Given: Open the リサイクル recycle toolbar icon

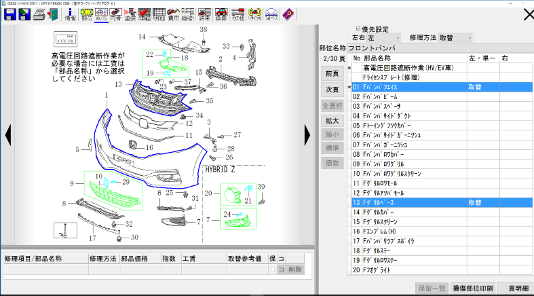Looking at the screenshot, I should coord(254,15).
